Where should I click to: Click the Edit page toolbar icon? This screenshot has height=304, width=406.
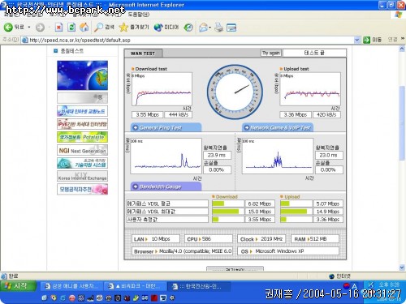(x=231, y=28)
